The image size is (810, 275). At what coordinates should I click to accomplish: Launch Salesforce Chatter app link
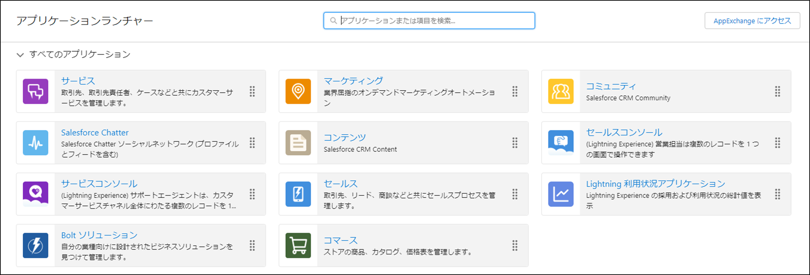95,132
